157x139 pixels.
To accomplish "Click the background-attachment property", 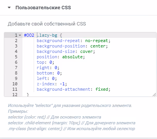I will [x=63, y=89].
